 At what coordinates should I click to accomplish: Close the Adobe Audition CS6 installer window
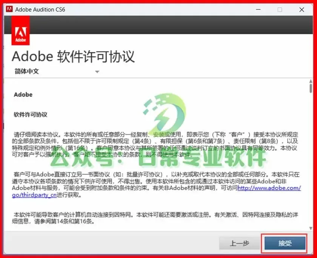coord(302,9)
